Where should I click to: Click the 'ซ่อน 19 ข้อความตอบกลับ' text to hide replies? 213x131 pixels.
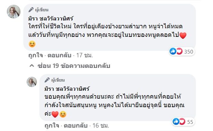(74, 66)
